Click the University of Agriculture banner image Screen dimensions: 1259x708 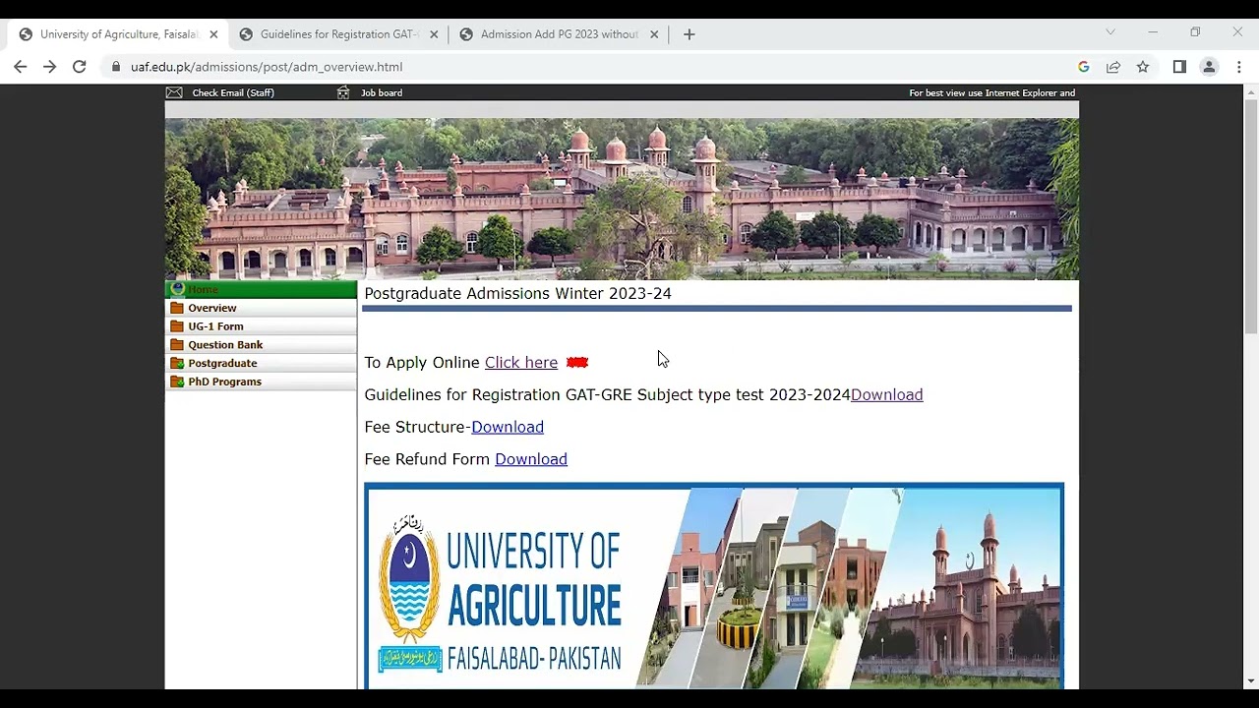(x=714, y=586)
